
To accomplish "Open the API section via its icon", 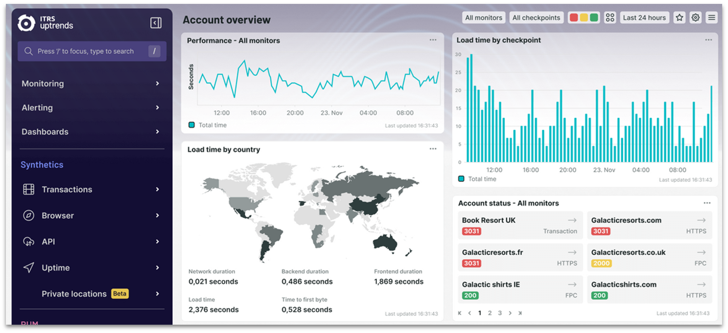I will click(x=28, y=241).
